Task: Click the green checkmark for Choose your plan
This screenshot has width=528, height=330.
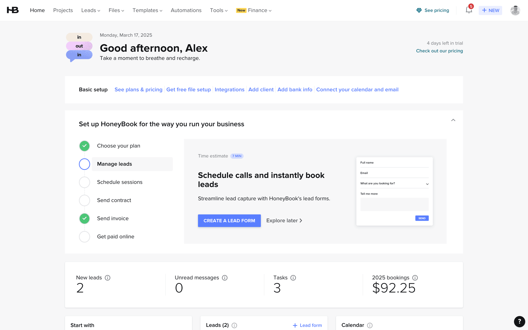Action: [84, 146]
